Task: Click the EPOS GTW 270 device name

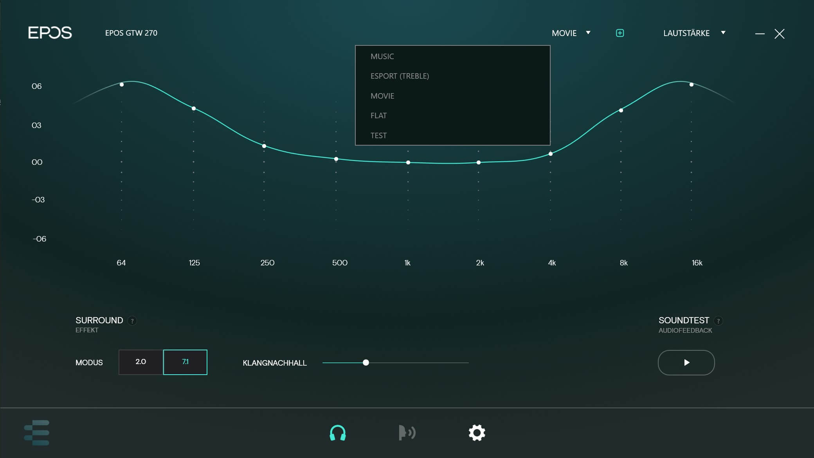Action: [x=131, y=33]
